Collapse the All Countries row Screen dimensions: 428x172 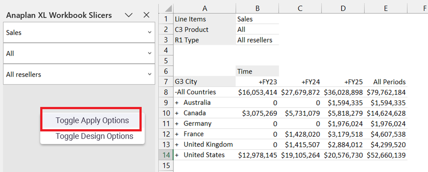[176, 92]
